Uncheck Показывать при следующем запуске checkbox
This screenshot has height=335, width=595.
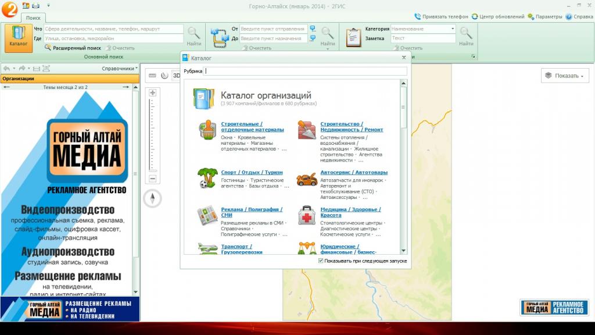coord(321,261)
